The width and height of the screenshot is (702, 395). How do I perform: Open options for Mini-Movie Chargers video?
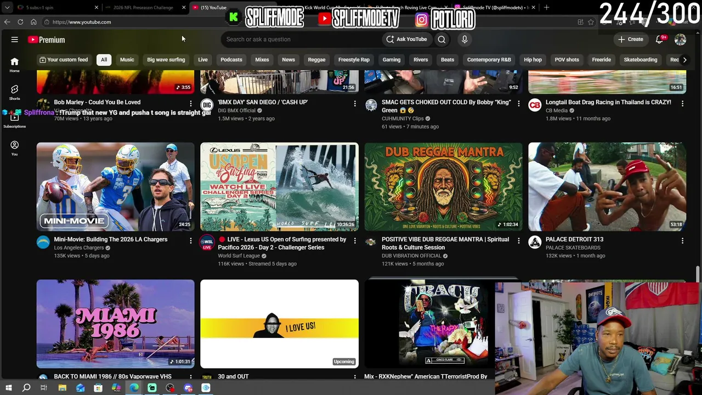(191, 240)
